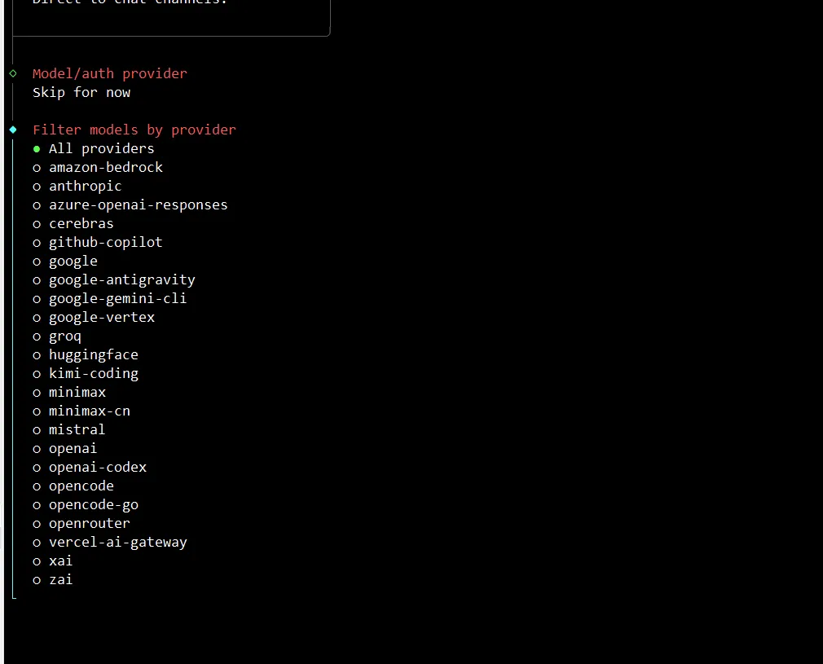Select the plain openai provider option
Screen dimensions: 823x664
(65, 449)
